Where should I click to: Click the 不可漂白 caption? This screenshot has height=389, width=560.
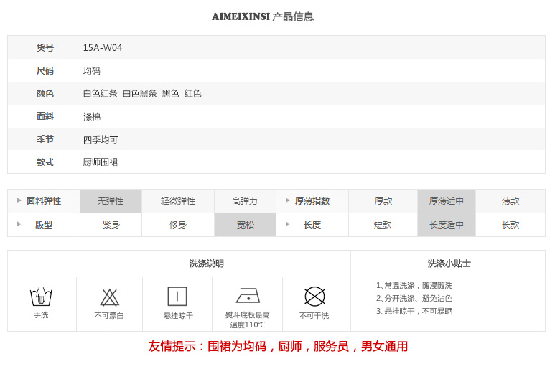[109, 316]
